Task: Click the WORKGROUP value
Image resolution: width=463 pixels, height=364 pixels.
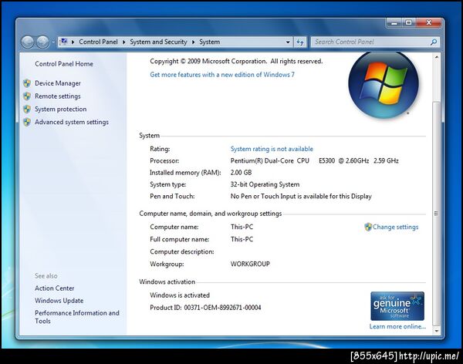Action: pyautogui.click(x=250, y=264)
